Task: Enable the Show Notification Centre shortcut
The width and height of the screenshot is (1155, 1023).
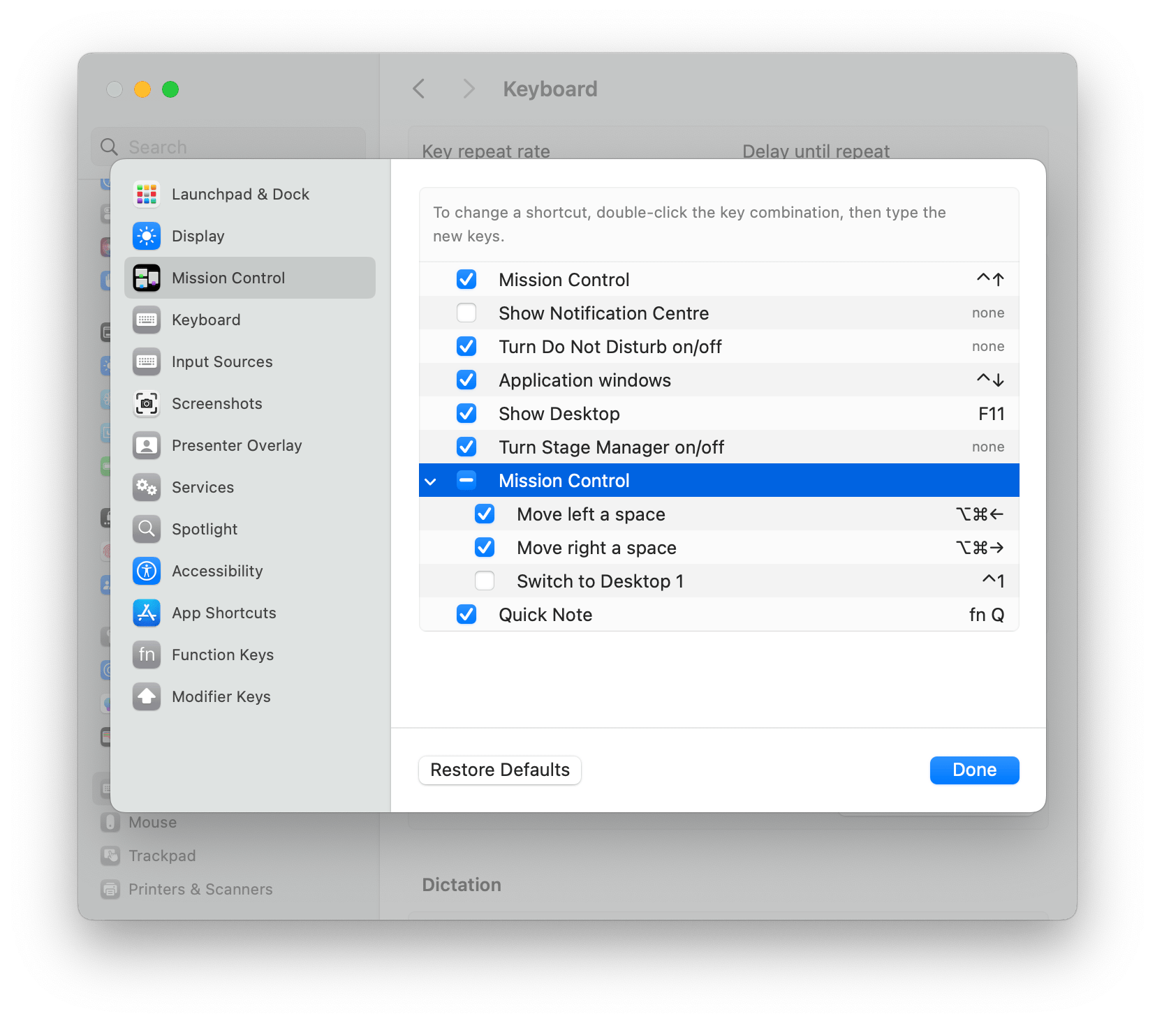Action: [x=466, y=313]
